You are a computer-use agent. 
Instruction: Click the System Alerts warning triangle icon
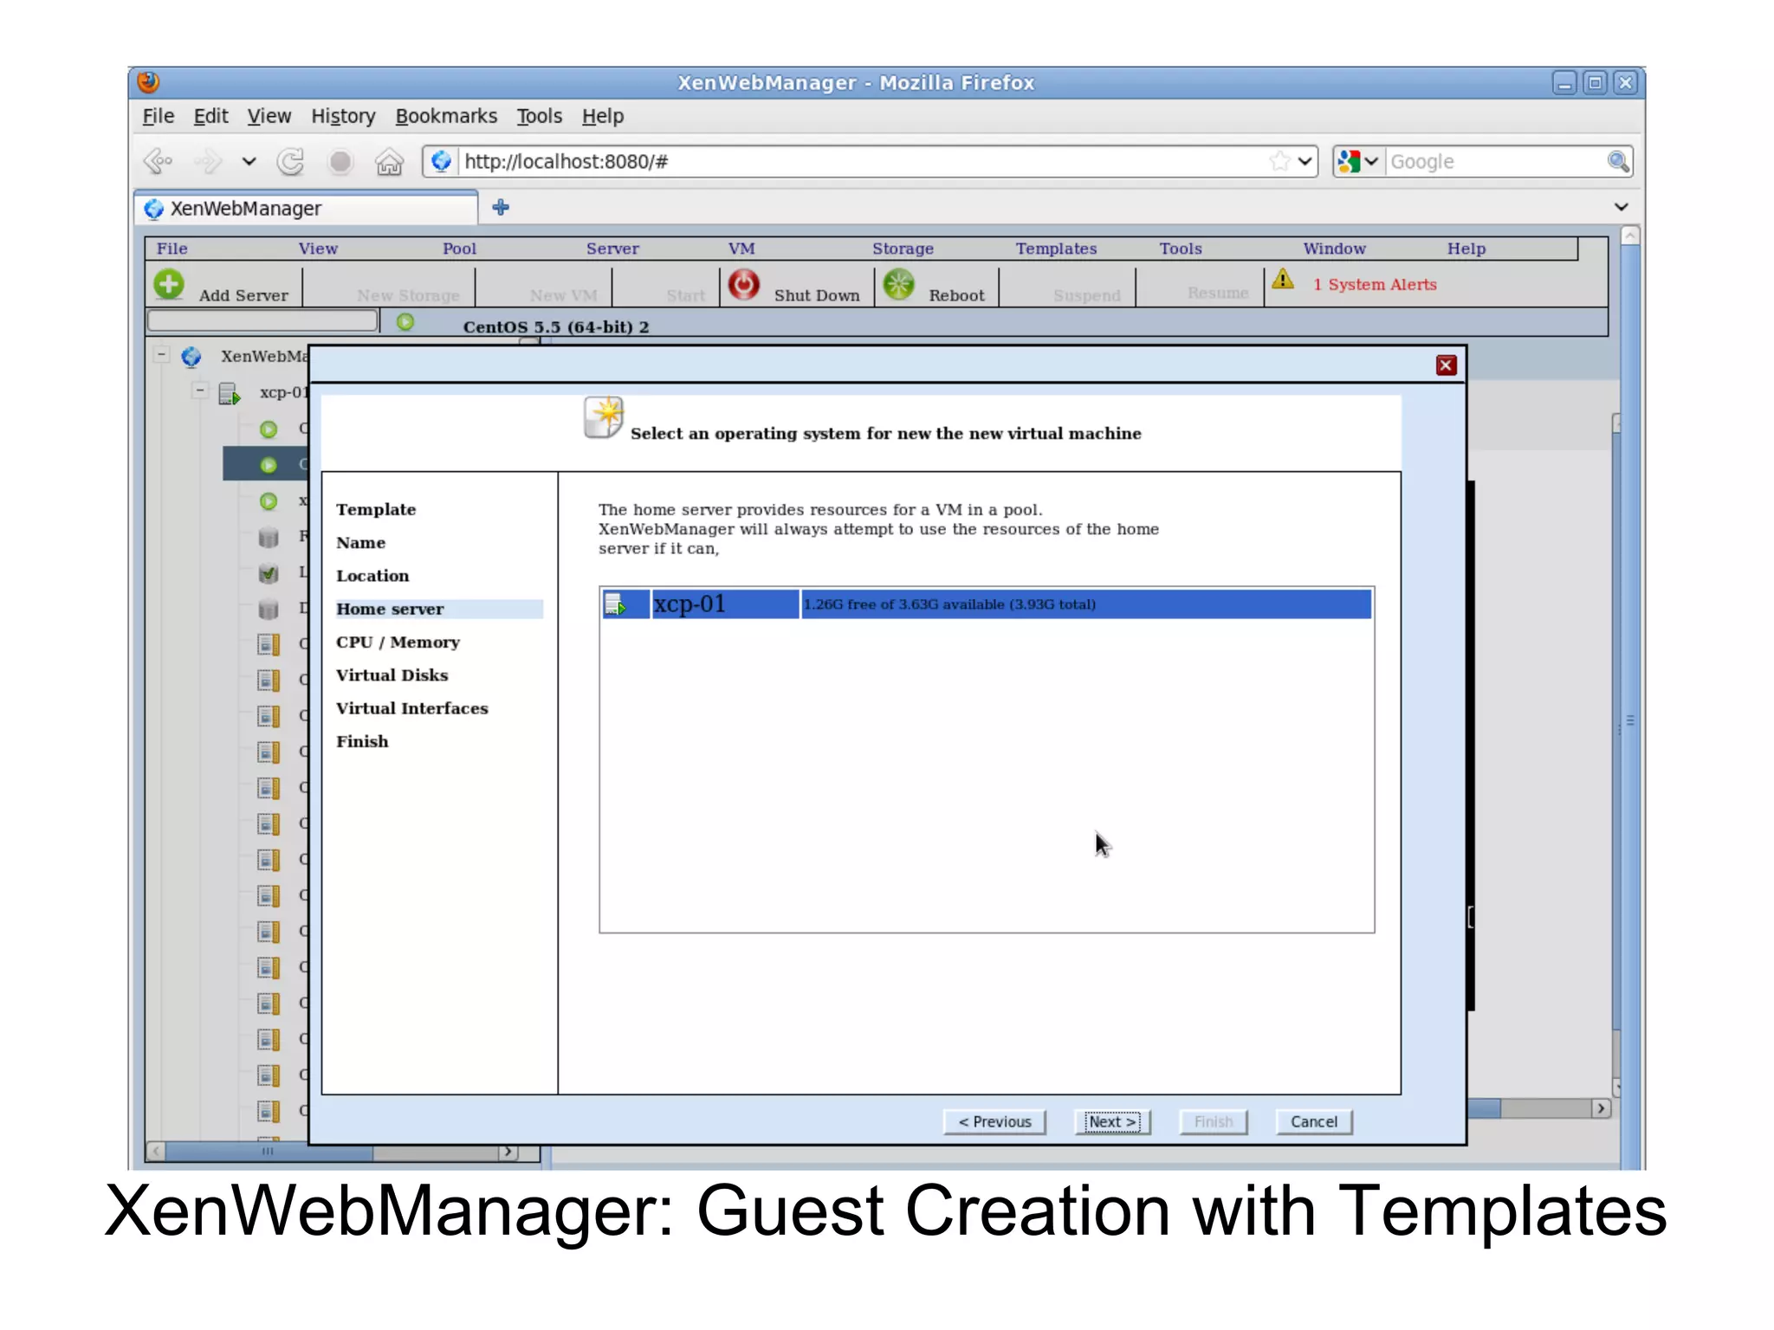coord(1283,280)
